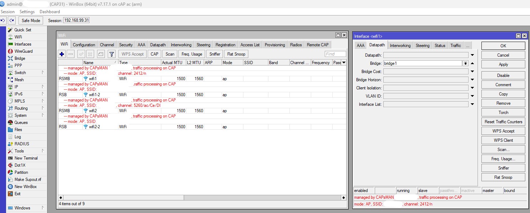This screenshot has width=530, height=213.
Task: Show more tabs with the ellipsis tab
Action: [x=468, y=46]
